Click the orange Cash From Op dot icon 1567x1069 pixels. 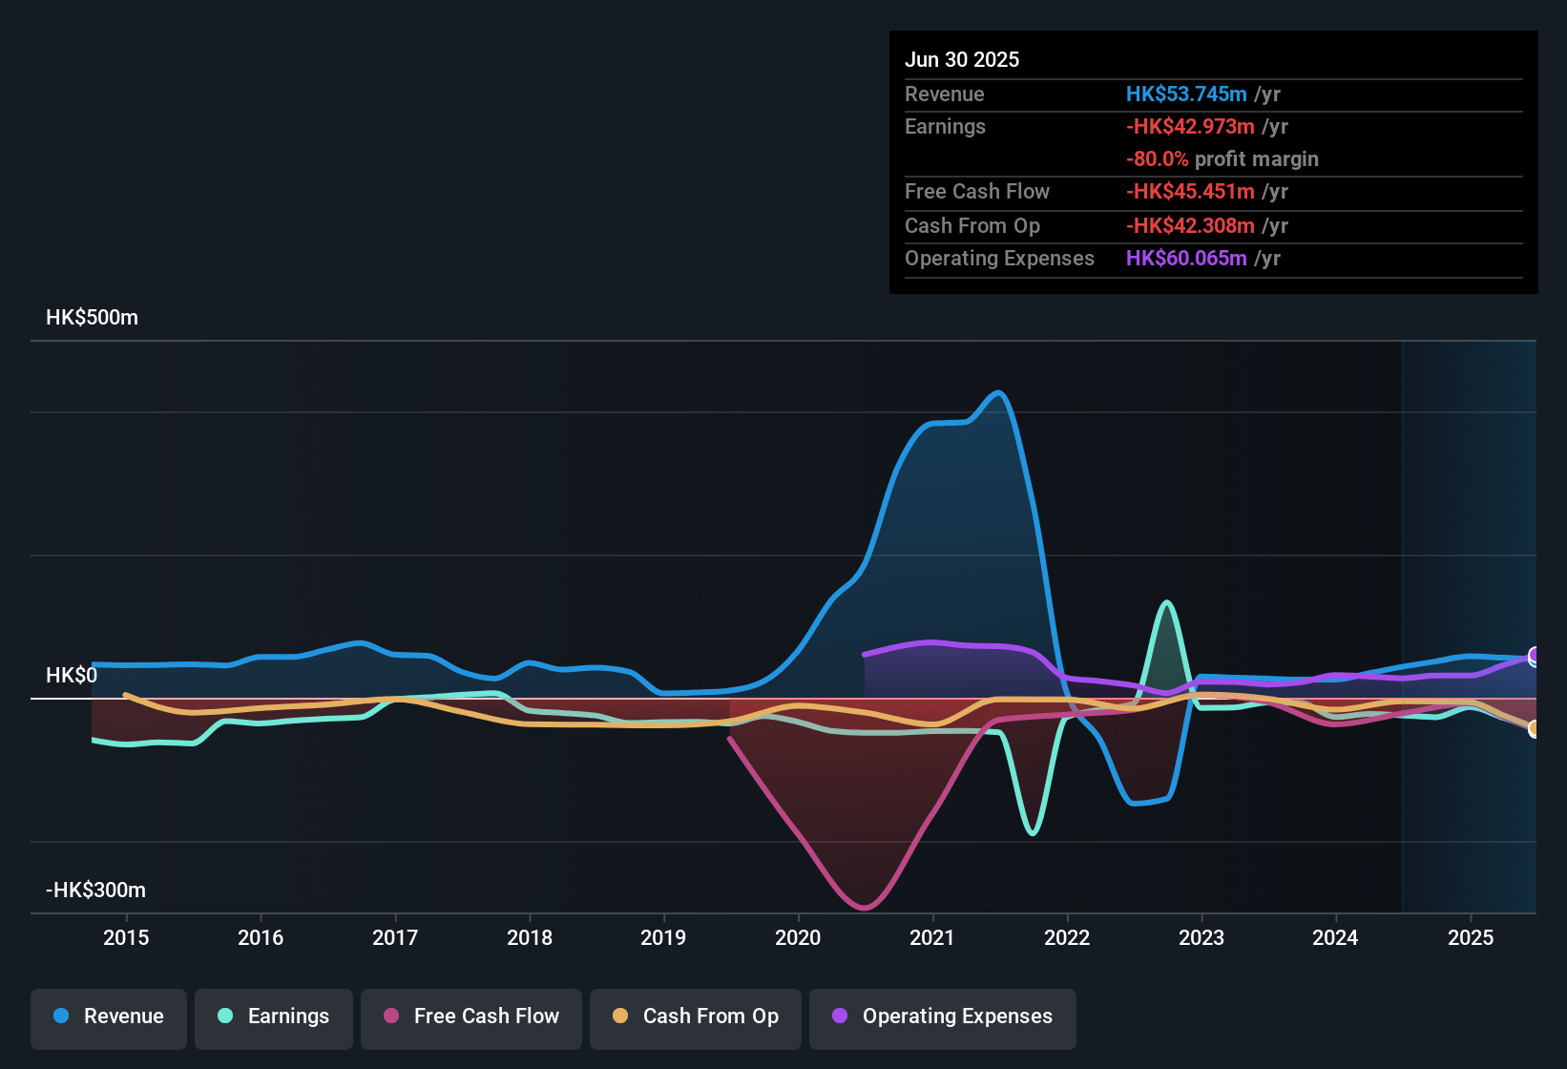point(619,1017)
